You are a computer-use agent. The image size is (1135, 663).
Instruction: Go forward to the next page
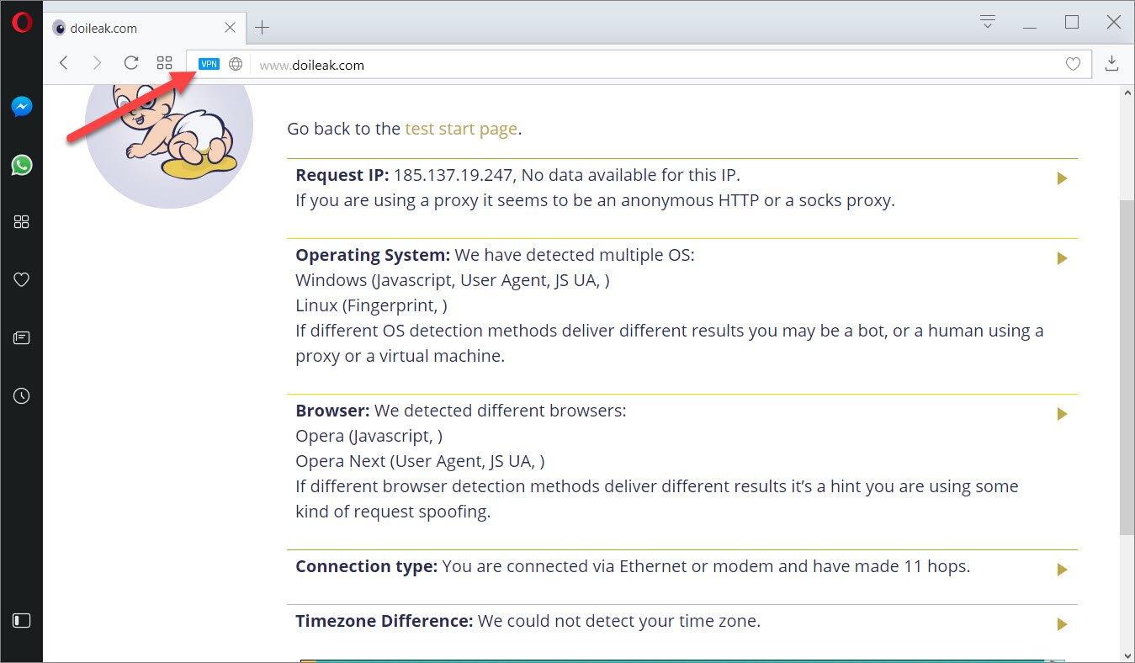coord(97,63)
